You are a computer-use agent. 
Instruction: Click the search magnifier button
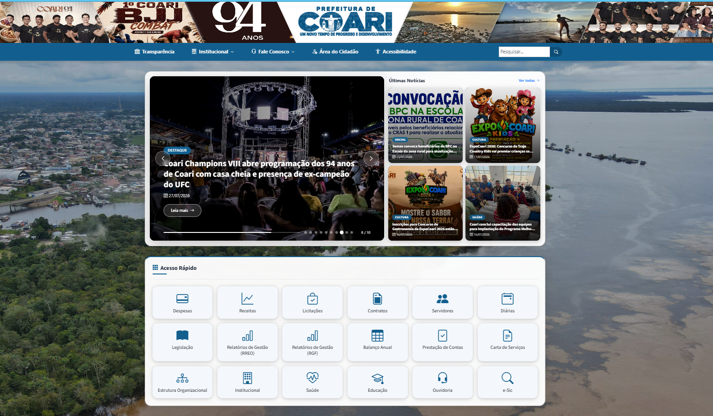(x=556, y=52)
